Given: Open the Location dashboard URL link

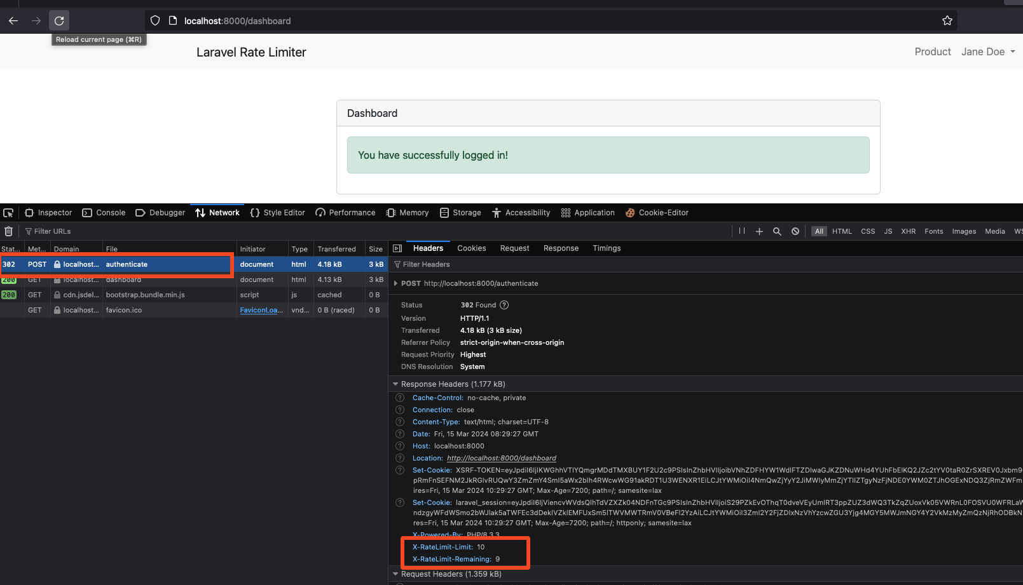Looking at the screenshot, I should click(x=501, y=458).
